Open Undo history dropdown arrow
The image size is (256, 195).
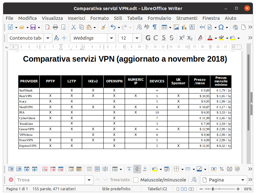pyautogui.click(x=119, y=27)
